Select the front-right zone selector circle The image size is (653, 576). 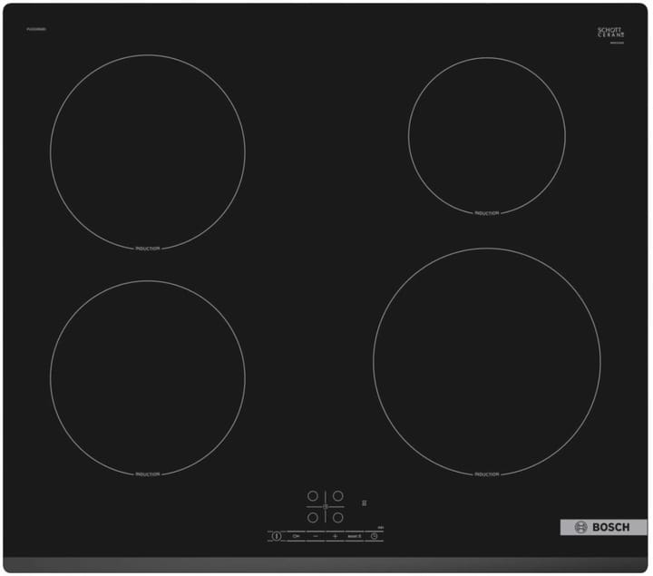(337, 517)
